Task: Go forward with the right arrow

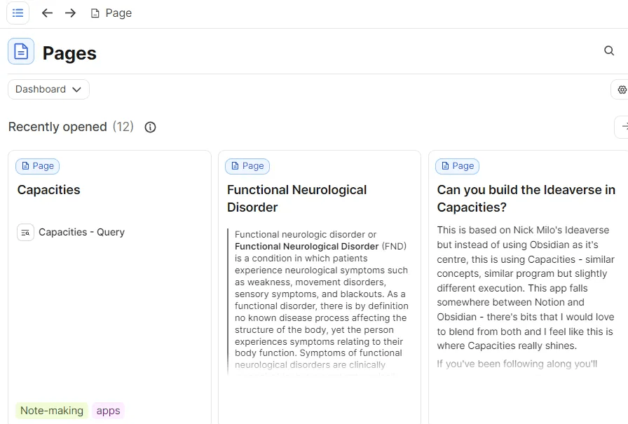Action: 70,13
